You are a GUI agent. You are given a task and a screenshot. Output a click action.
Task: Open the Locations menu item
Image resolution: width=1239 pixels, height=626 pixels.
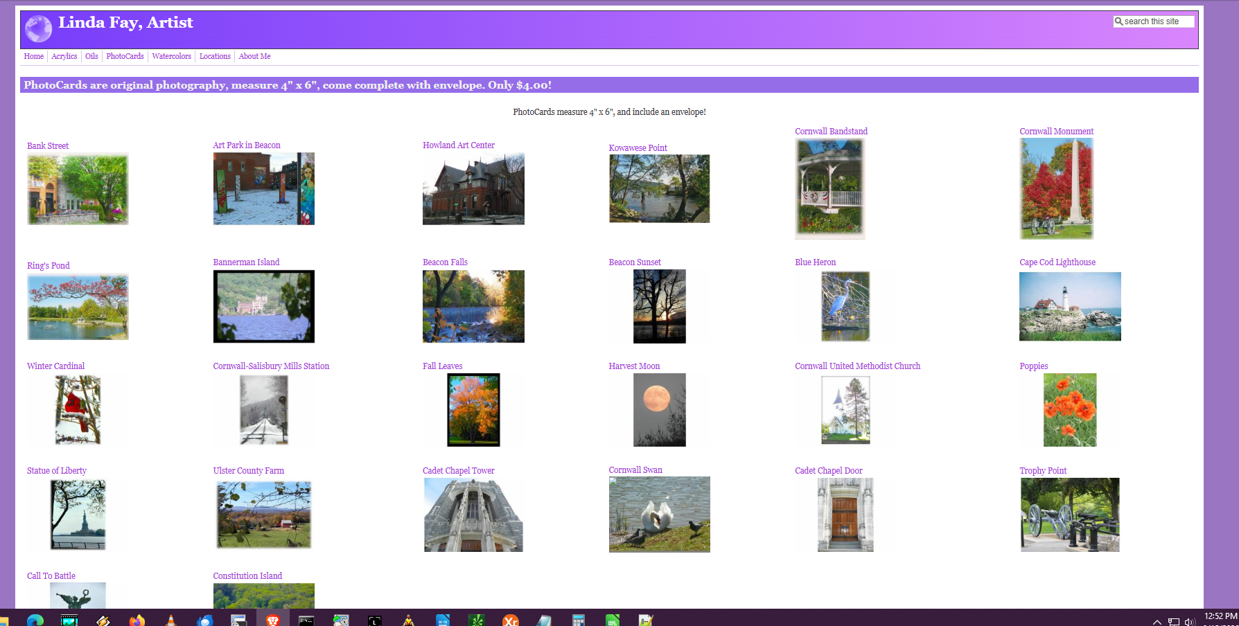click(215, 56)
